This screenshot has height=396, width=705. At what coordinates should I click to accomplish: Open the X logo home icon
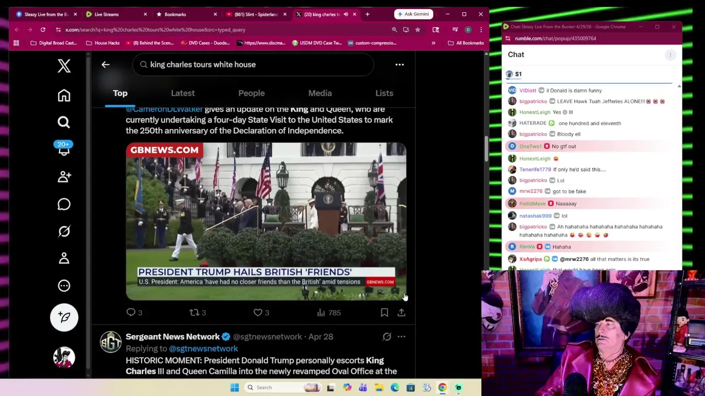(x=64, y=66)
